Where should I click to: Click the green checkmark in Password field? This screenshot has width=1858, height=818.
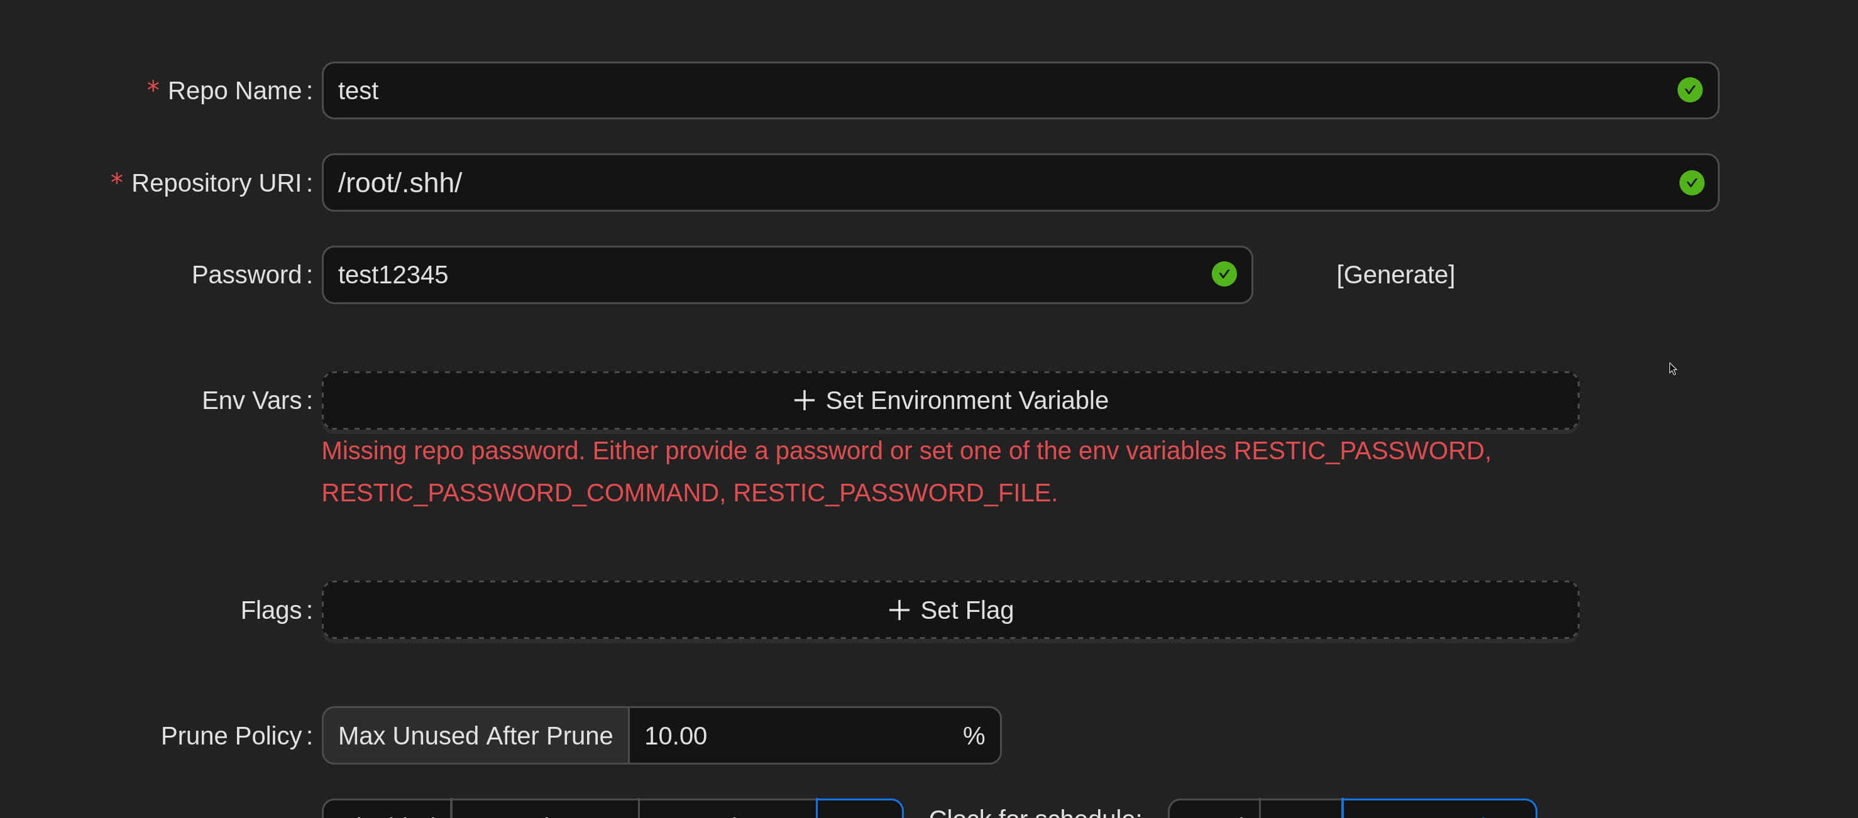(x=1223, y=275)
